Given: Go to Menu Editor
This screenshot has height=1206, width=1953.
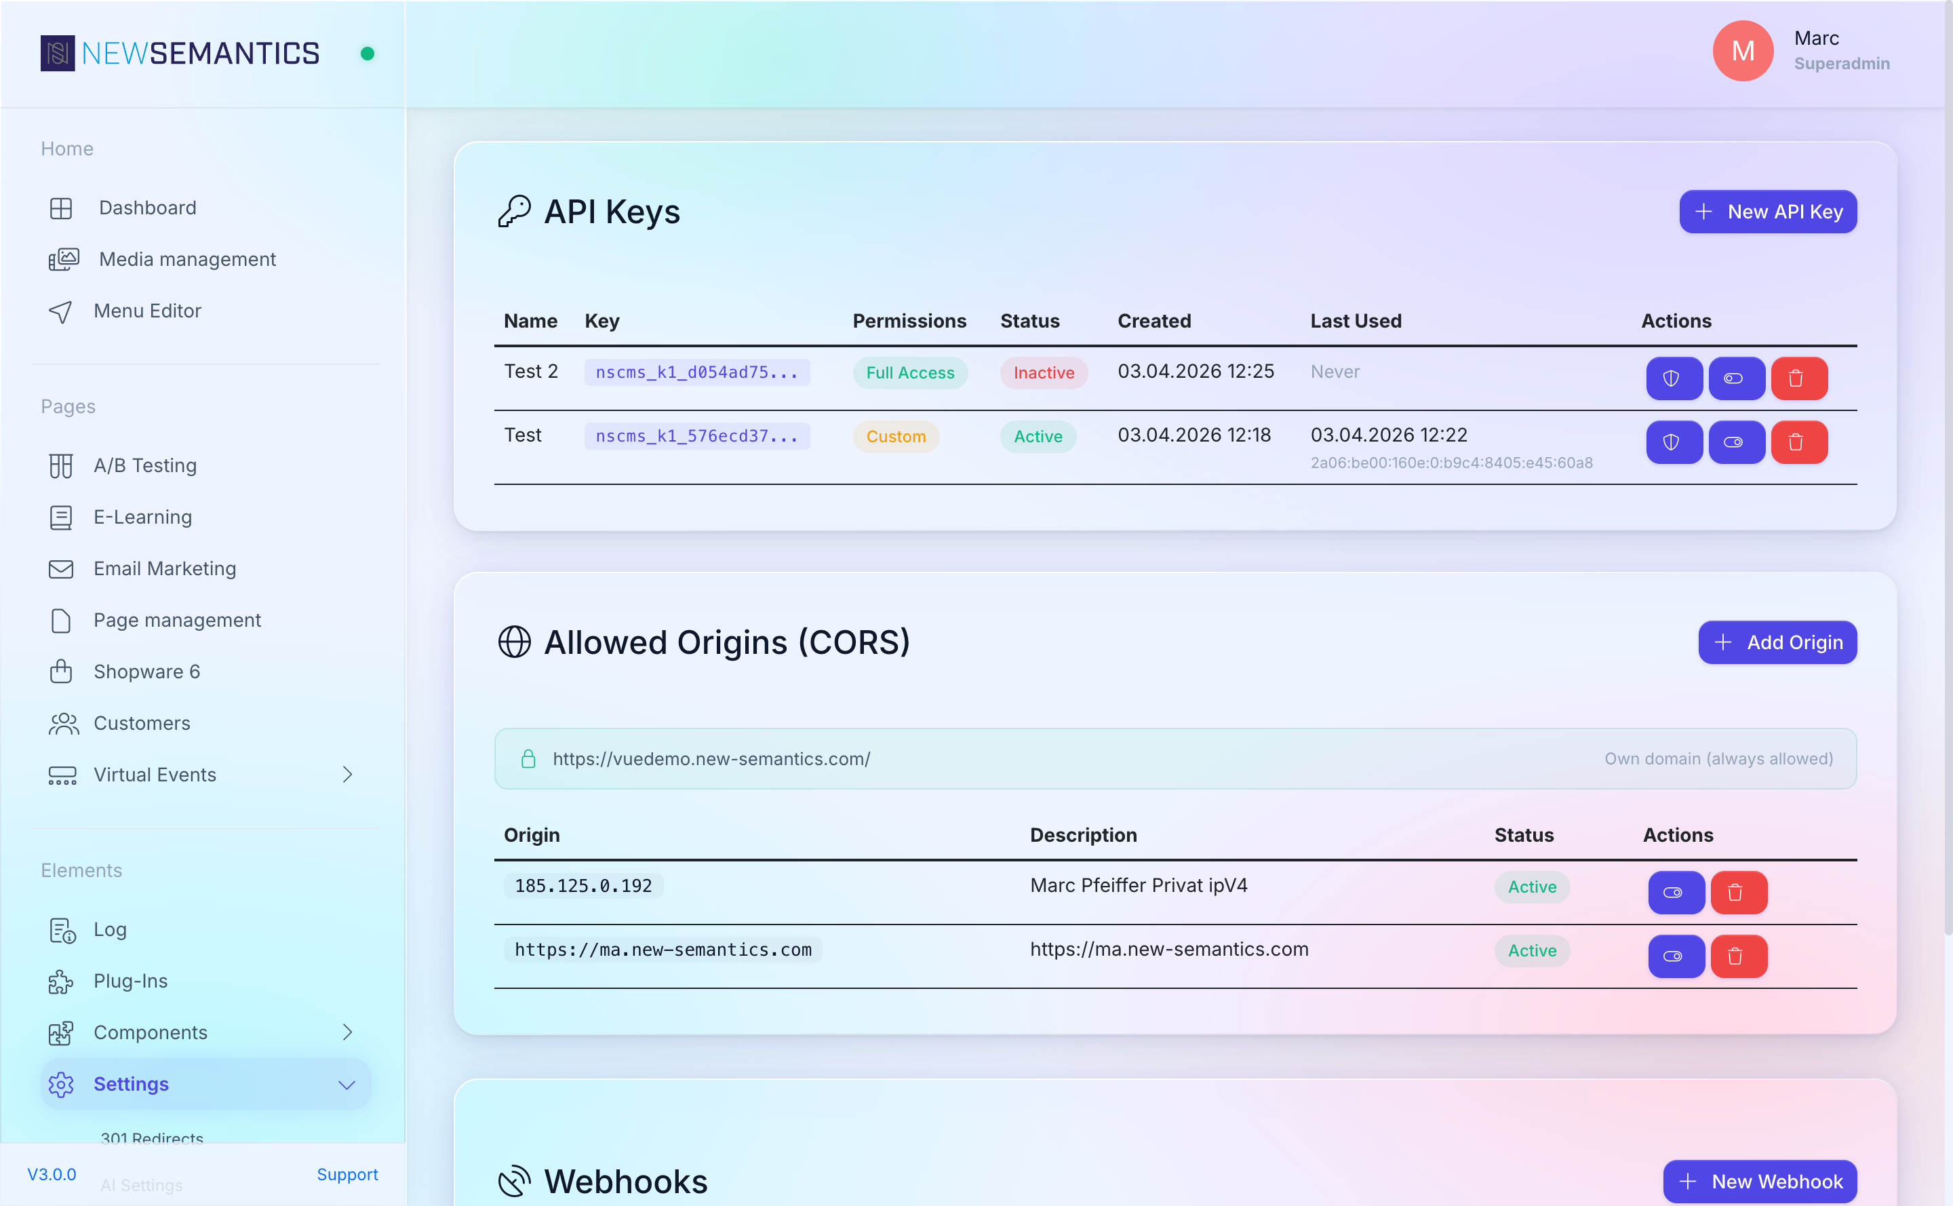Looking at the screenshot, I should point(205,311).
